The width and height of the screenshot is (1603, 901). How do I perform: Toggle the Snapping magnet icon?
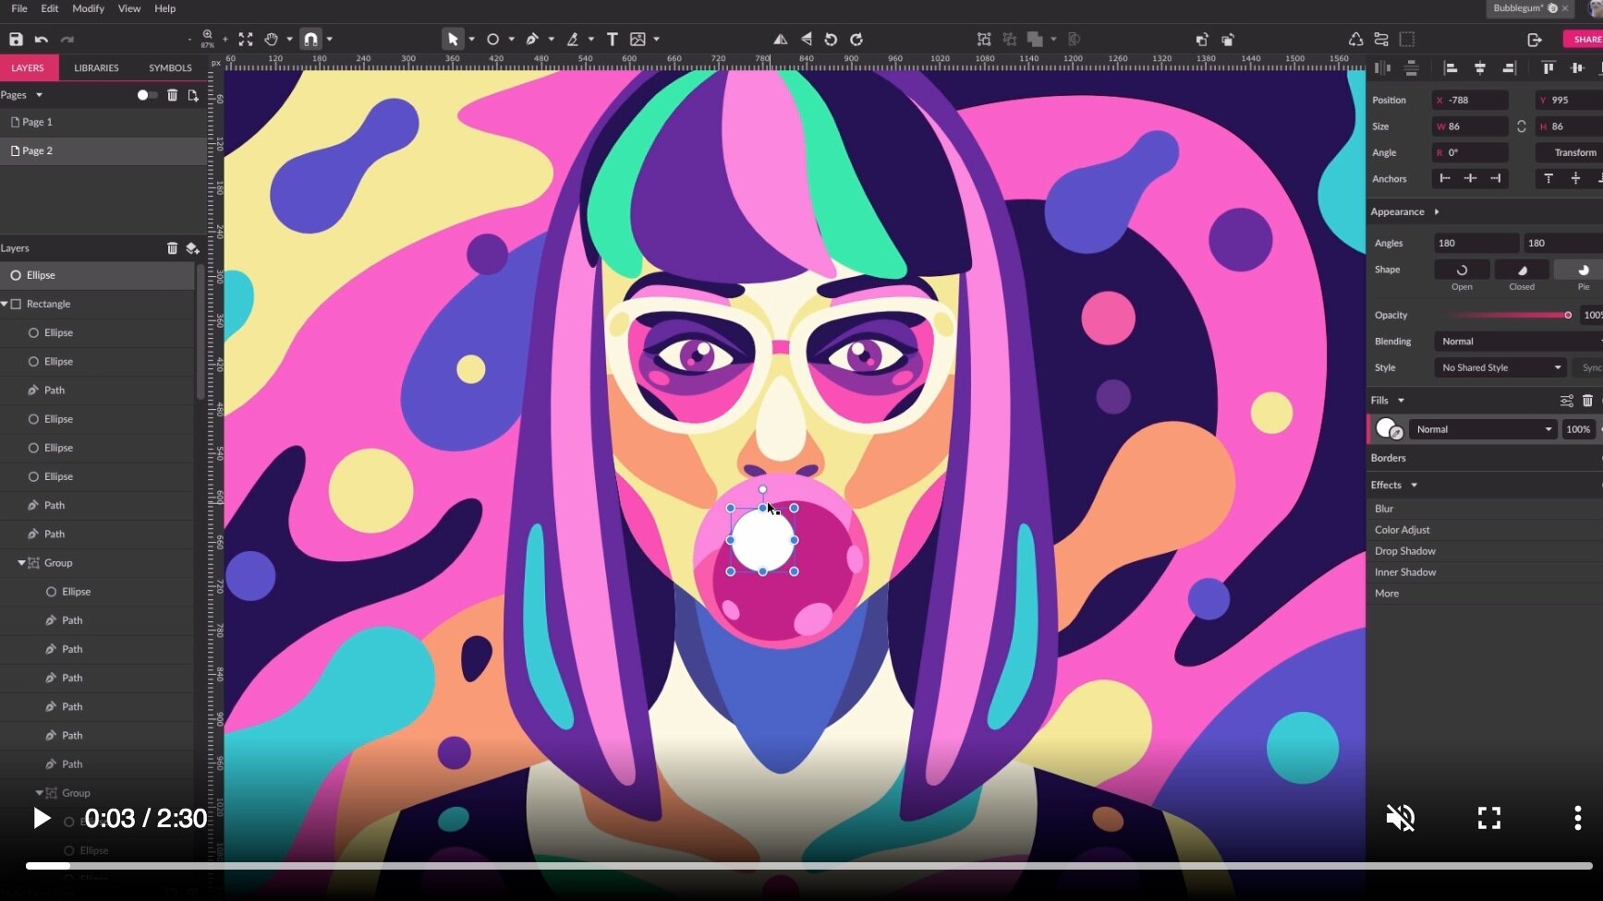pos(311,39)
